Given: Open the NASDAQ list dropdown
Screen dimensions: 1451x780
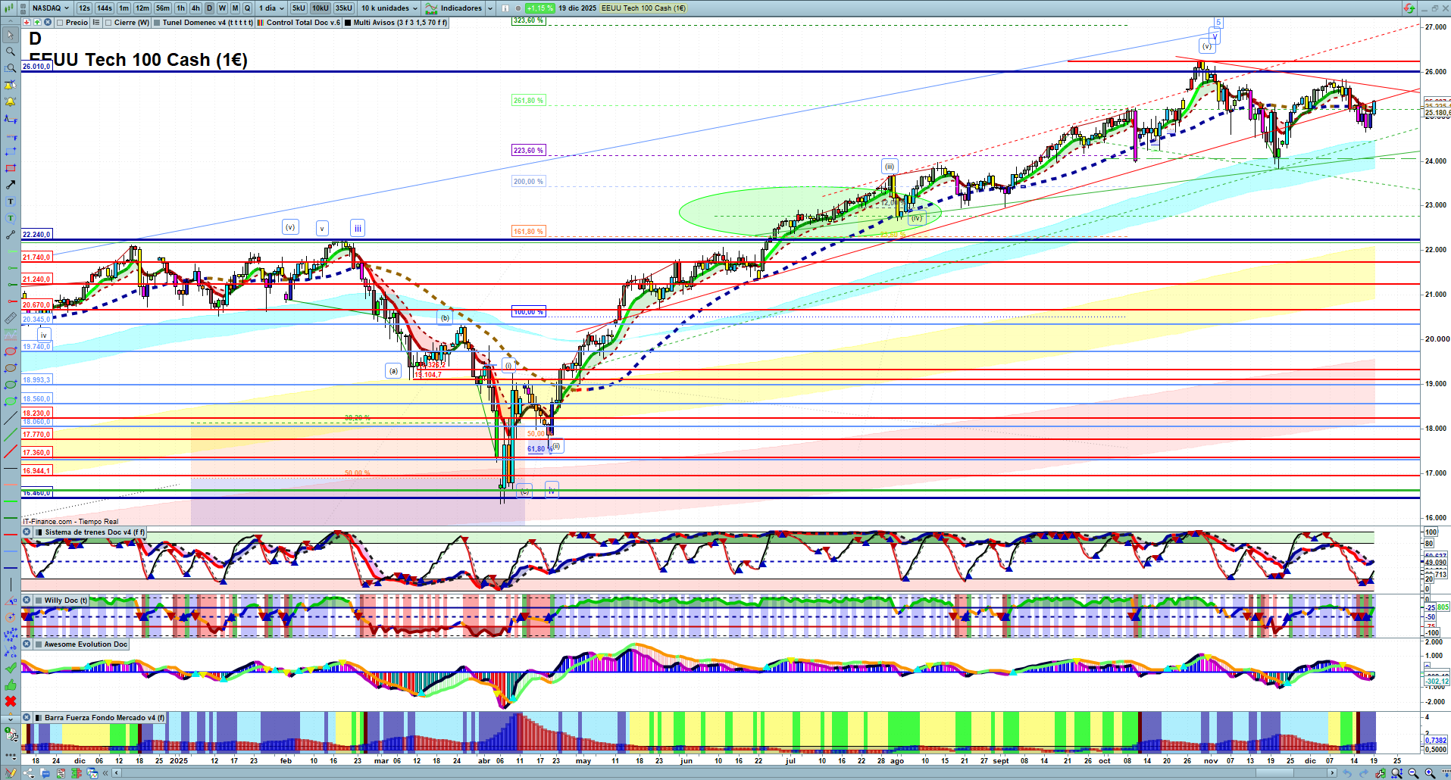Looking at the screenshot, I should [x=50, y=8].
